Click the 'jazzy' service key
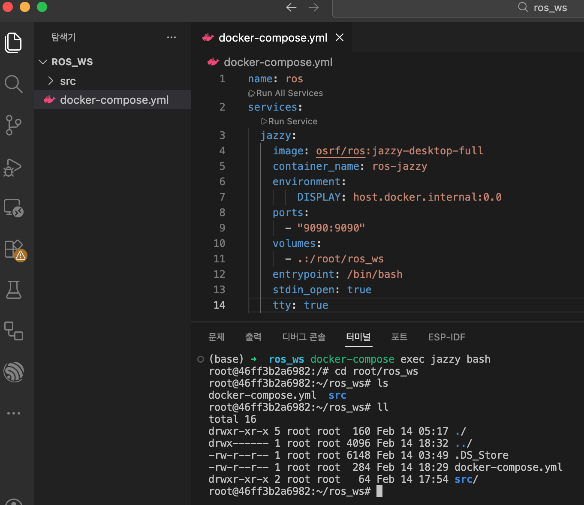Image resolution: width=584 pixels, height=505 pixels. 275,135
